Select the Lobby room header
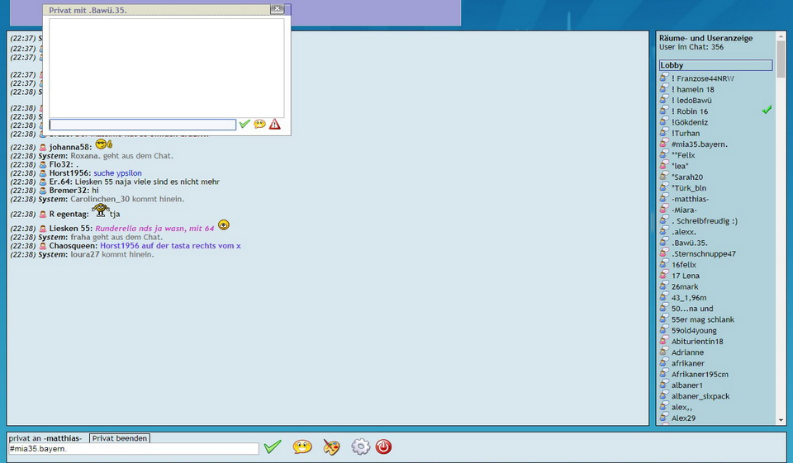 (715, 65)
